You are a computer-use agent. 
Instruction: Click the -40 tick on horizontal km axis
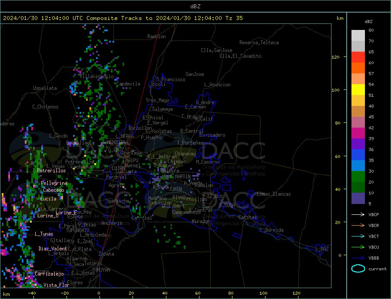32,293
